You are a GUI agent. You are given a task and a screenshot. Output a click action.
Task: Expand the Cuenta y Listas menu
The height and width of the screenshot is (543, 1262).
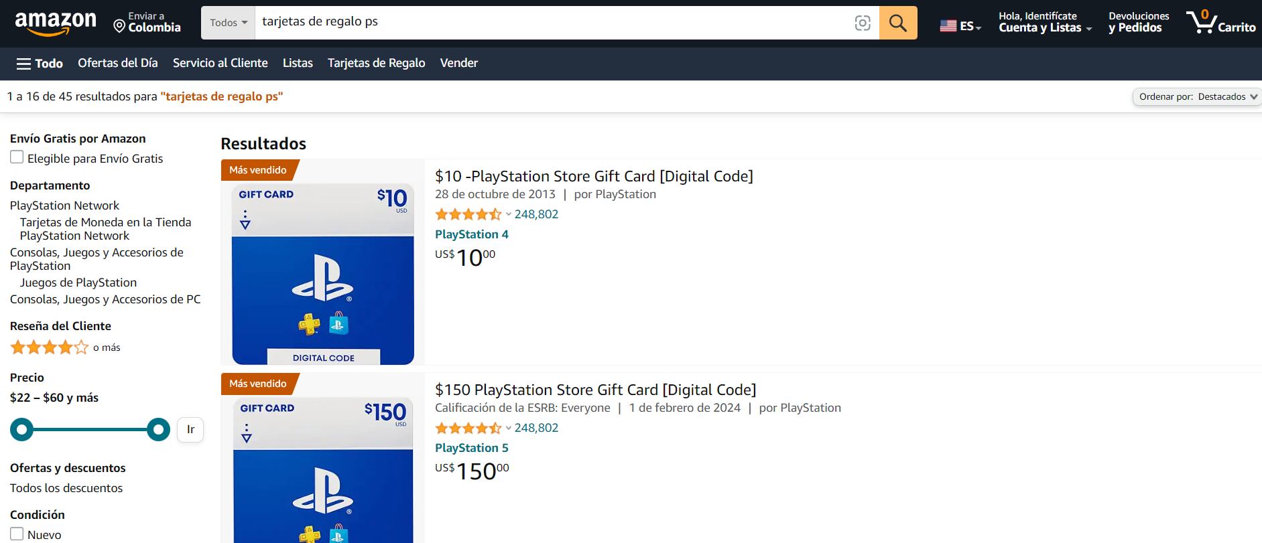coord(1045,27)
